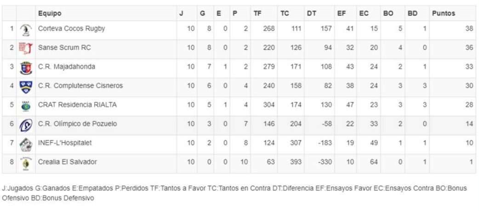
Task: Click the TF column header
Action: (x=257, y=13)
